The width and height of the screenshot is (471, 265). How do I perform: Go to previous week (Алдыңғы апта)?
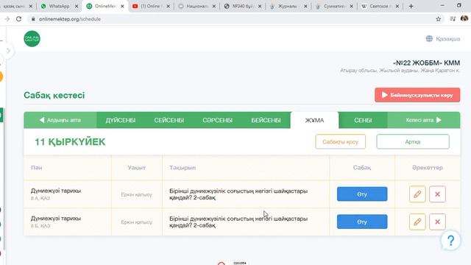pyautogui.click(x=60, y=120)
